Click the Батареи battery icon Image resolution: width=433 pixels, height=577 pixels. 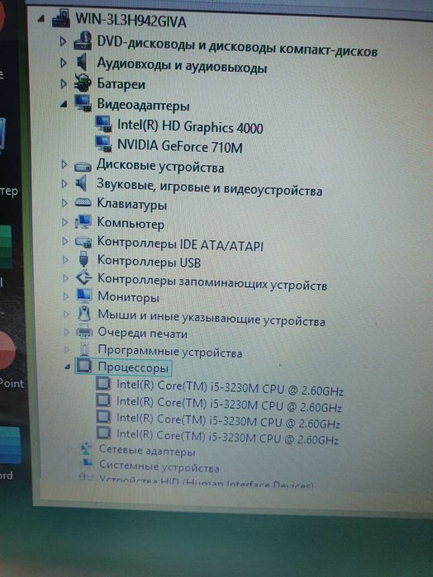(83, 83)
